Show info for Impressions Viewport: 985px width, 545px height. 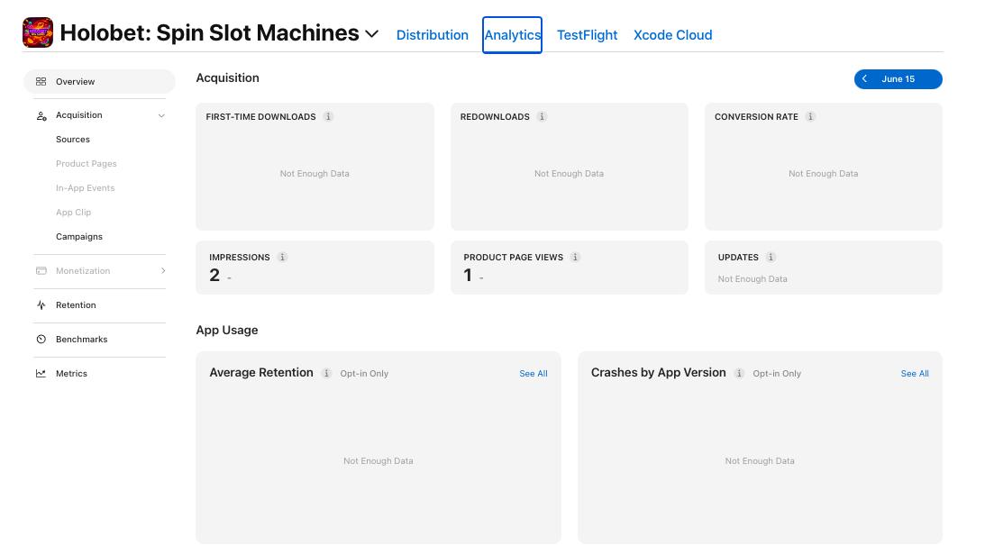(x=282, y=258)
